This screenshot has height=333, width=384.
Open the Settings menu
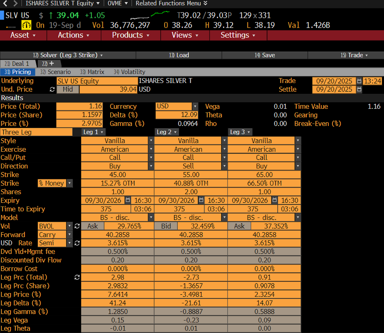(238, 35)
